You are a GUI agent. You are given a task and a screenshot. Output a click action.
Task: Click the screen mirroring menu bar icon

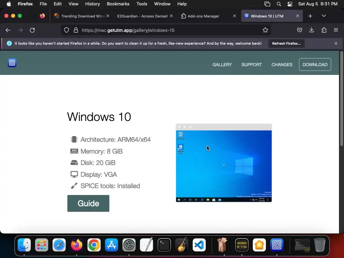267,4
